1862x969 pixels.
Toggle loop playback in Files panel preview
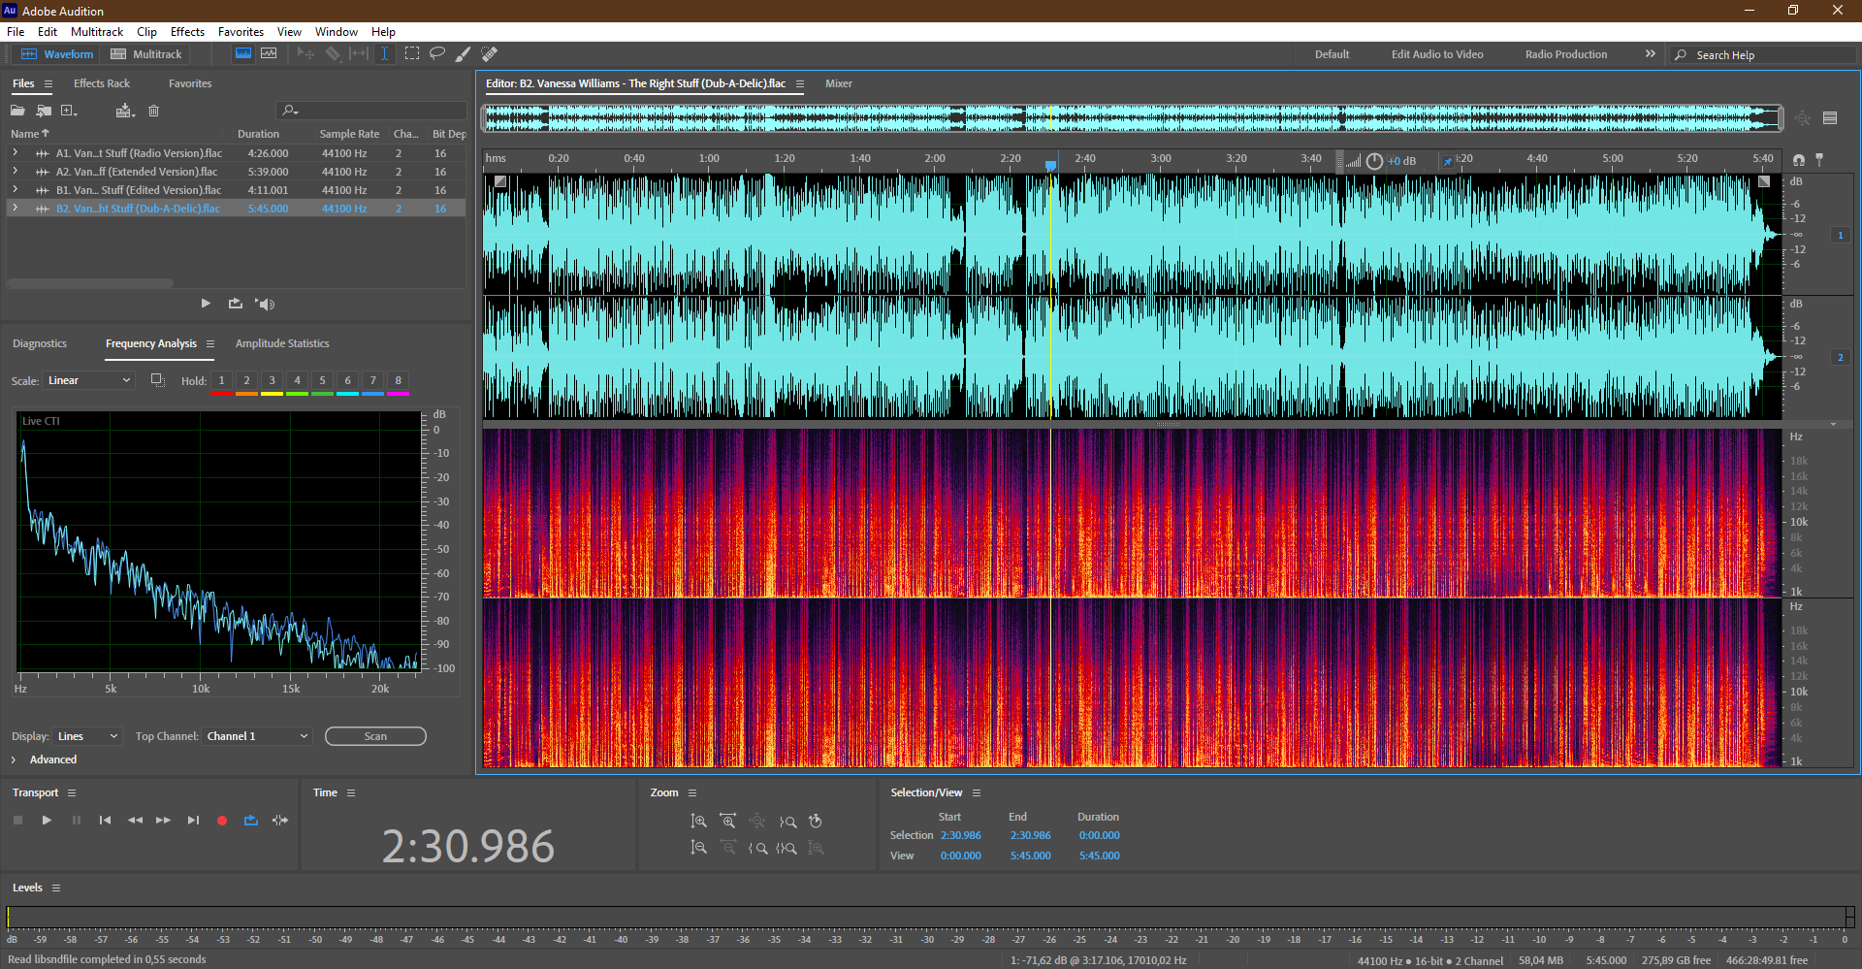(235, 304)
